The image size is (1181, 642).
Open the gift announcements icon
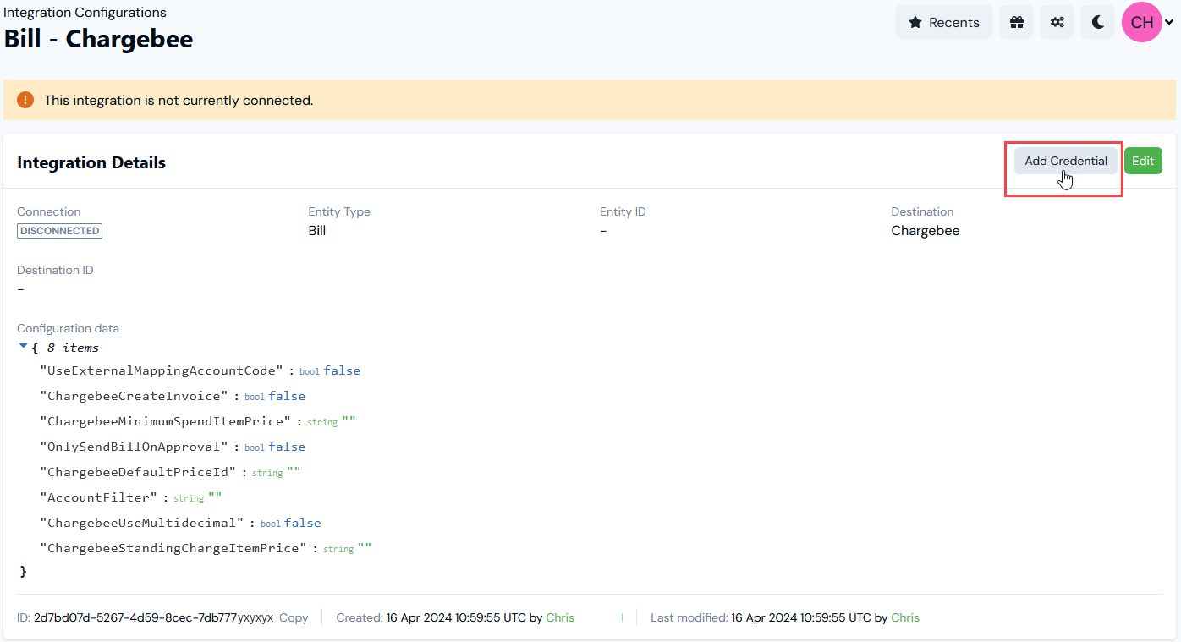(x=1017, y=22)
